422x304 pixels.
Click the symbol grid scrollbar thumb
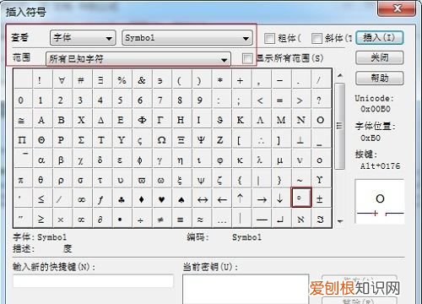[340, 126]
